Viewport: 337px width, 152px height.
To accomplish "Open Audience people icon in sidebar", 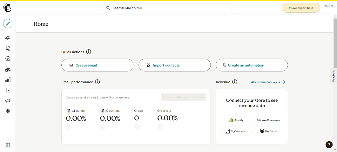I will 8,69.
